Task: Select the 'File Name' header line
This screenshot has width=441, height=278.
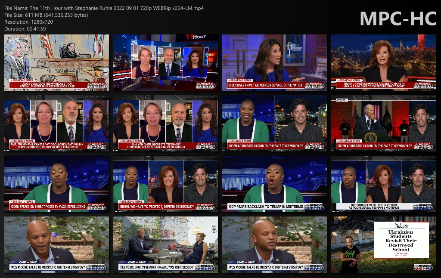Action: [x=104, y=8]
